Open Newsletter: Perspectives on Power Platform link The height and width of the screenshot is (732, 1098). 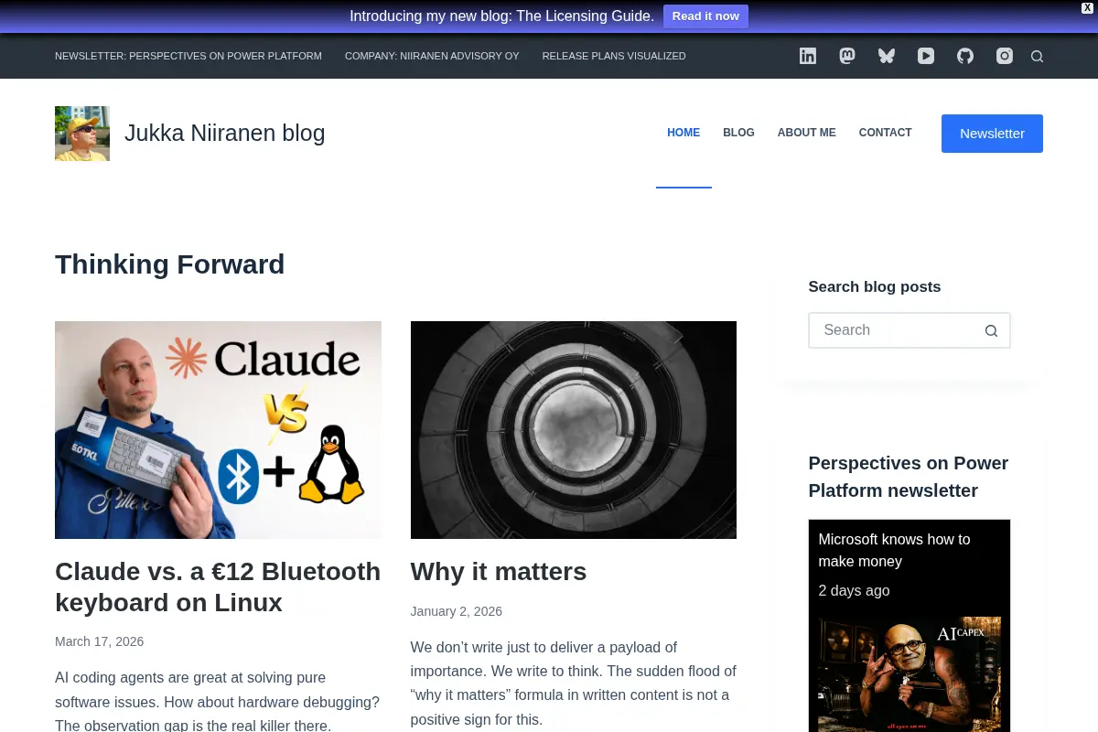(188, 56)
